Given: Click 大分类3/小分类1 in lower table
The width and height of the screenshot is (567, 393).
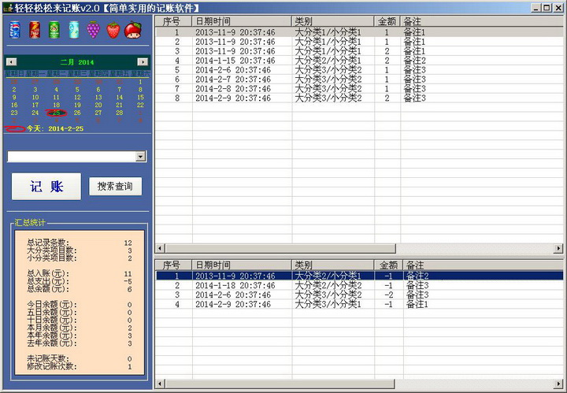Looking at the screenshot, I should click(x=328, y=305).
